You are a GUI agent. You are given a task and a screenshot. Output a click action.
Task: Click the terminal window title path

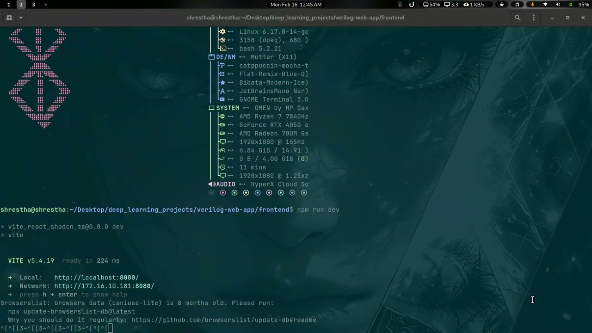pos(296,18)
